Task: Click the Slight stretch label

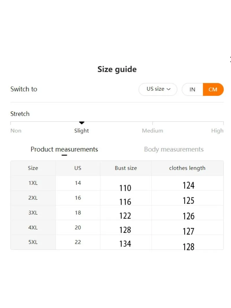Action: point(81,131)
